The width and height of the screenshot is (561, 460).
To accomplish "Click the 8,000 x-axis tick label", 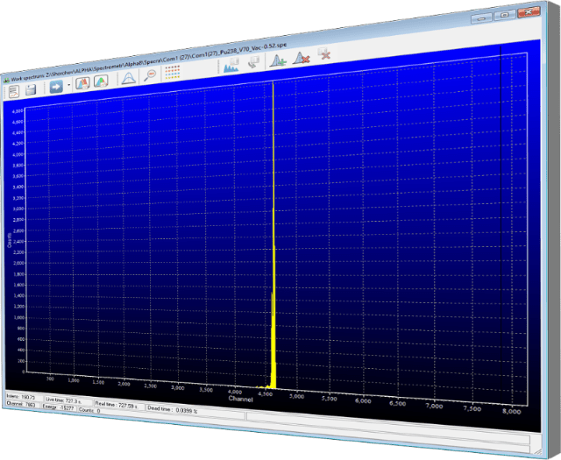I will click(x=511, y=411).
